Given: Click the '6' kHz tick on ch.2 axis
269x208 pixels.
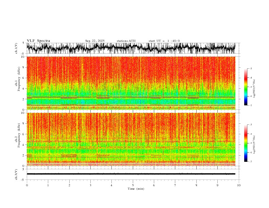Looking at the screenshot, I should (x=24, y=134).
